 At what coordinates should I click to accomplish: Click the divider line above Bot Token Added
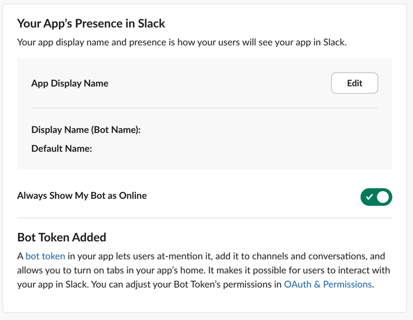click(x=204, y=218)
